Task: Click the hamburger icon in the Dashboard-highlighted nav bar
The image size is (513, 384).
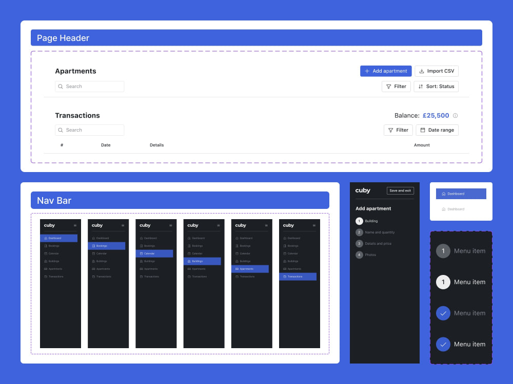Action: click(75, 225)
